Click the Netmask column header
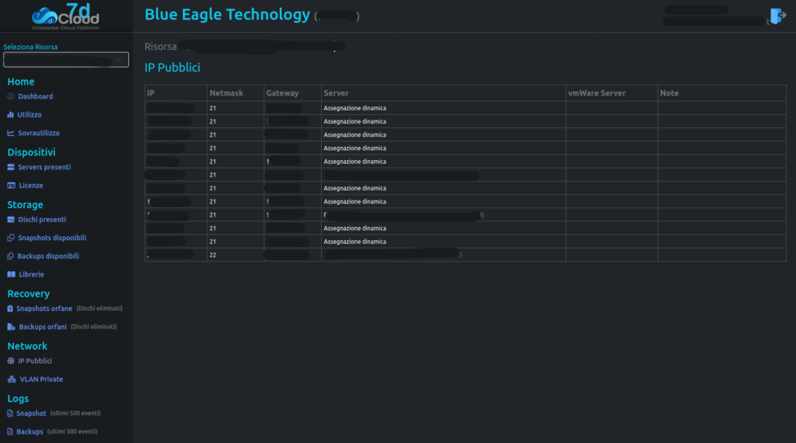 tap(226, 93)
